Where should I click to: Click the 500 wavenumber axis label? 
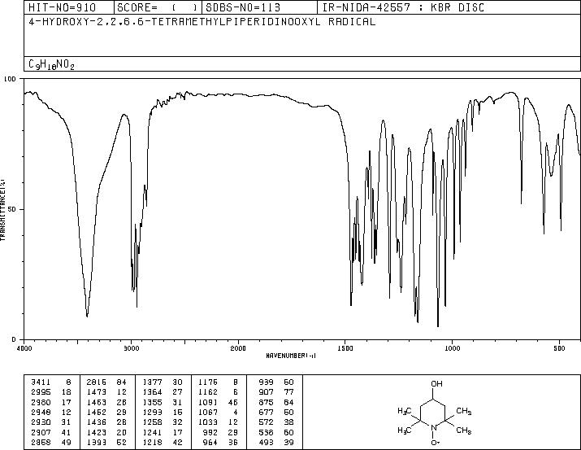pyautogui.click(x=559, y=348)
